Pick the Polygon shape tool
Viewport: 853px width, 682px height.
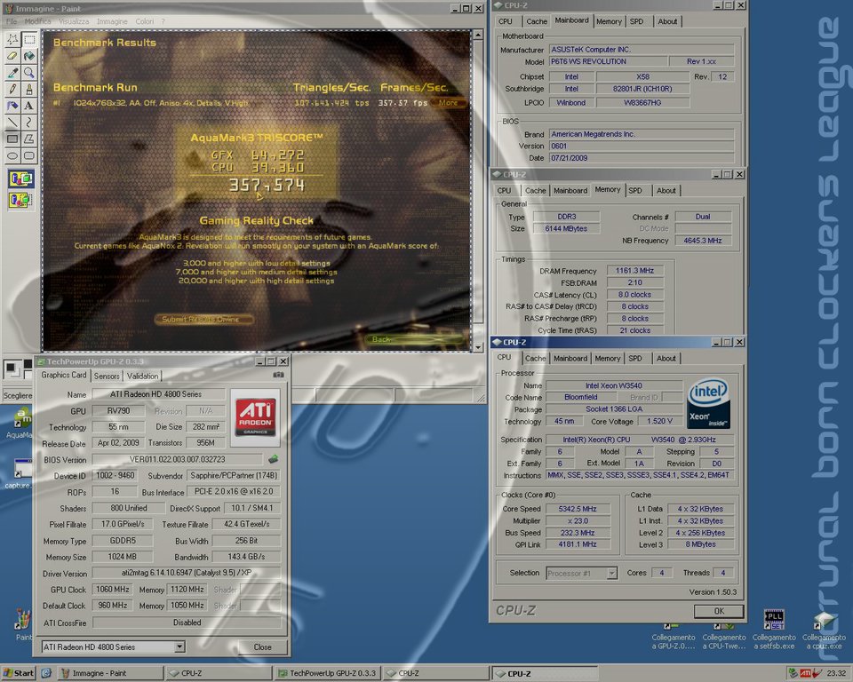click(29, 139)
